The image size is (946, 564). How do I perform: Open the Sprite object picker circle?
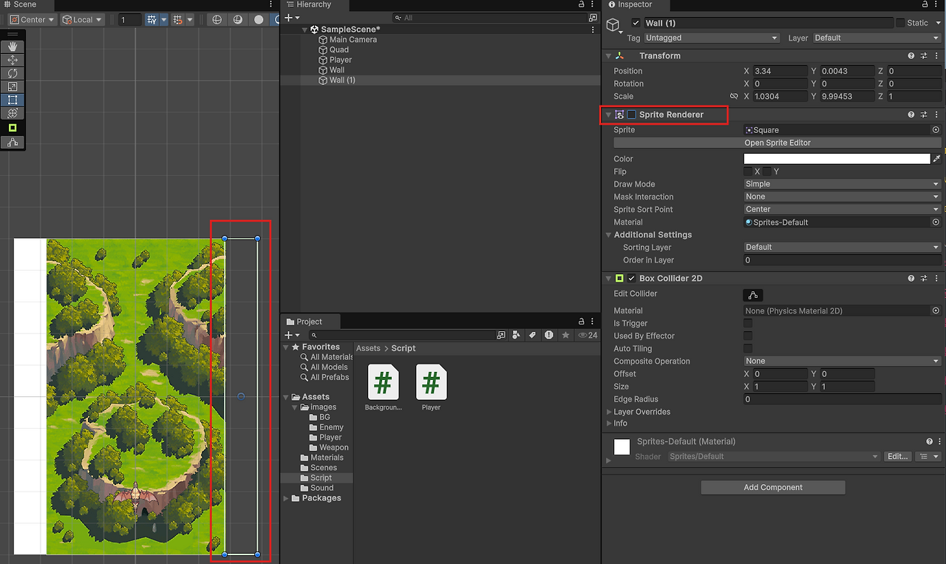(x=936, y=130)
